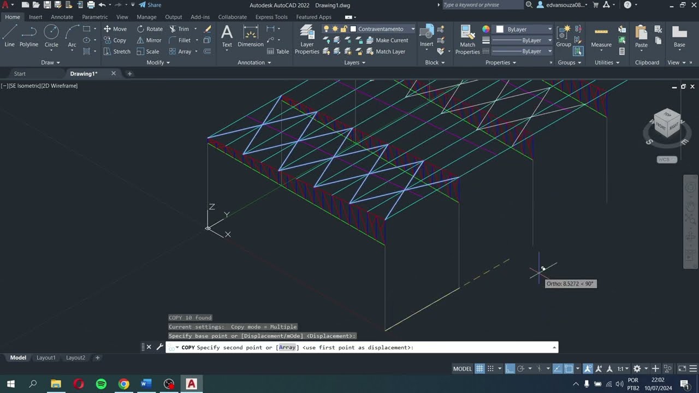Open the Express Tools ribbon tab
Screen dimensions: 699x393
(271, 17)
